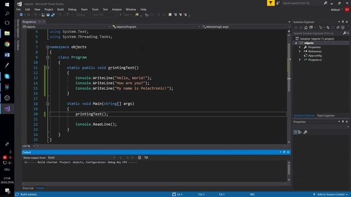Image resolution: width=351 pixels, height=197 pixels.
Task: Focus the Search Solution Explorer field
Action: [318, 33]
